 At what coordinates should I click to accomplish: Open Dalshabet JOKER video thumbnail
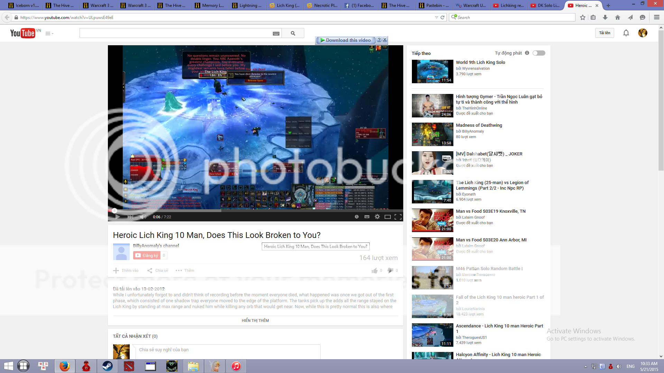point(432,163)
